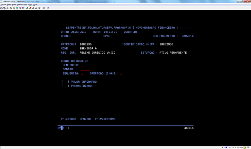Image resolution: width=251 pixels, height=149 pixels.
Task: Click the print screen toolbar icon
Action: click(x=1, y=8)
